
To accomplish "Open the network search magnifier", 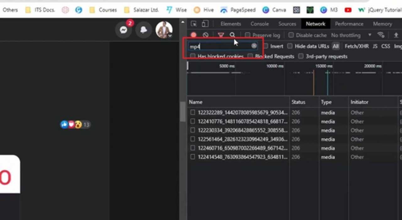I will pos(232,35).
